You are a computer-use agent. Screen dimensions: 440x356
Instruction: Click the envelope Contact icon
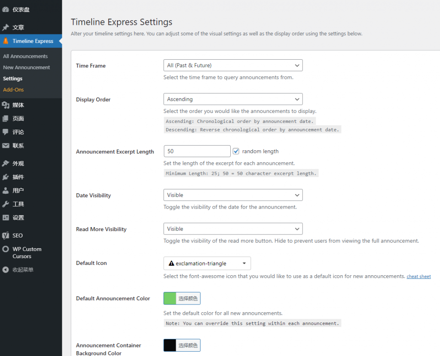coord(6,146)
